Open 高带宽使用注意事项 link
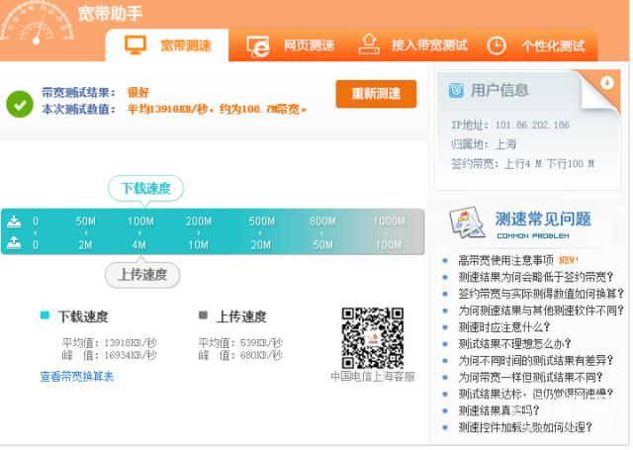This screenshot has height=450, width=633. (505, 260)
